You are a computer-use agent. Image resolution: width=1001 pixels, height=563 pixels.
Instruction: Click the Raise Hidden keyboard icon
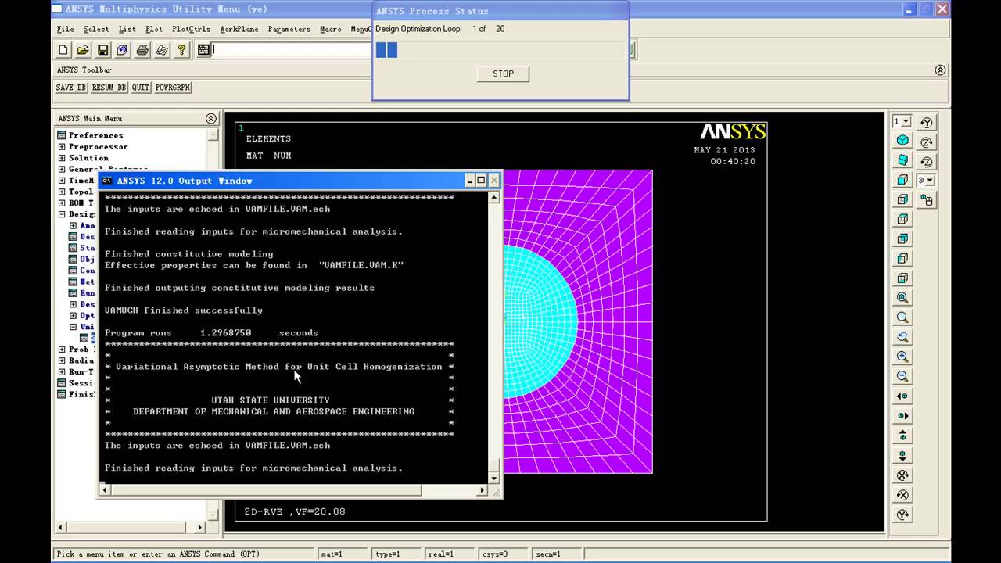(203, 50)
